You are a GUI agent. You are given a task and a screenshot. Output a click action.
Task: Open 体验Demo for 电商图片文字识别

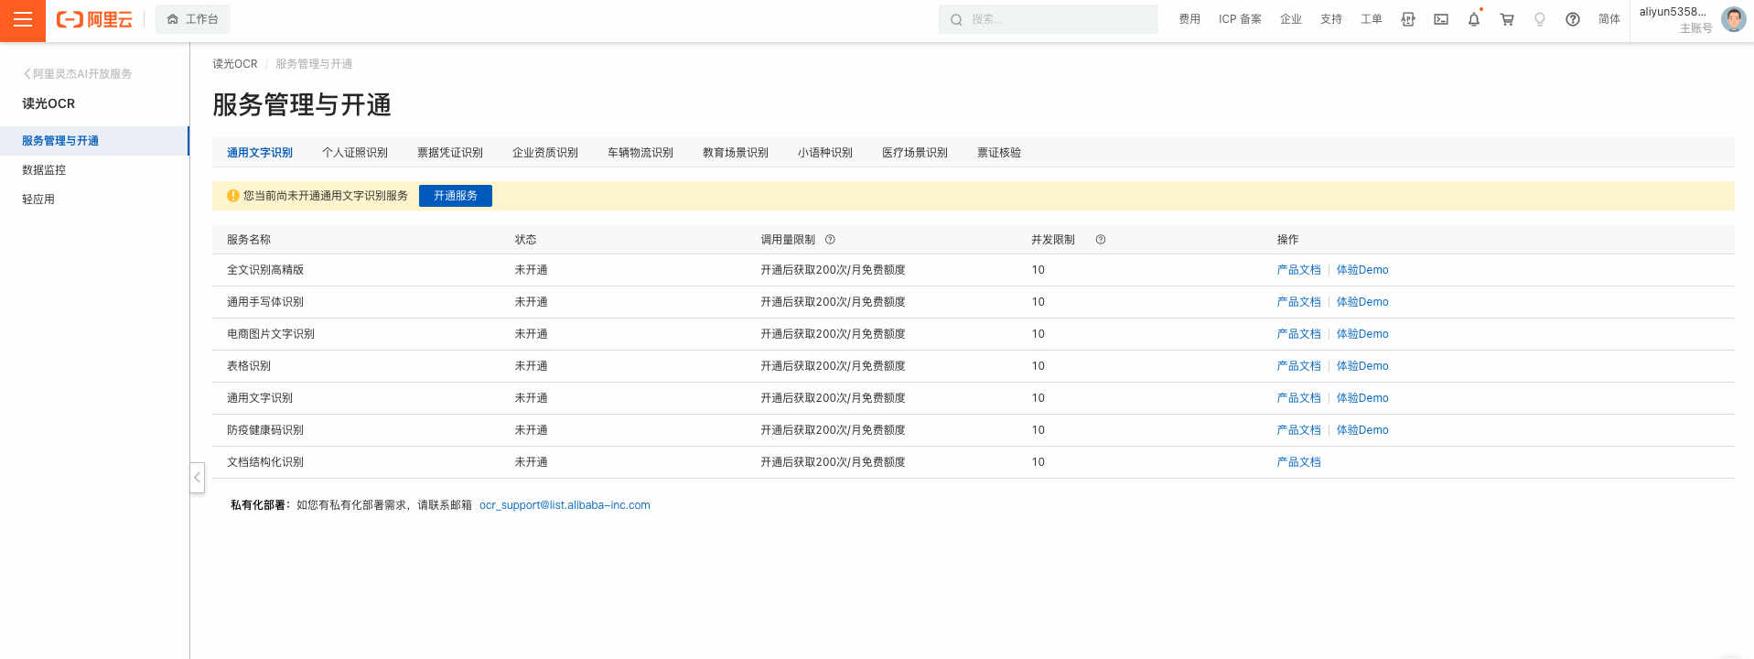[1362, 334]
